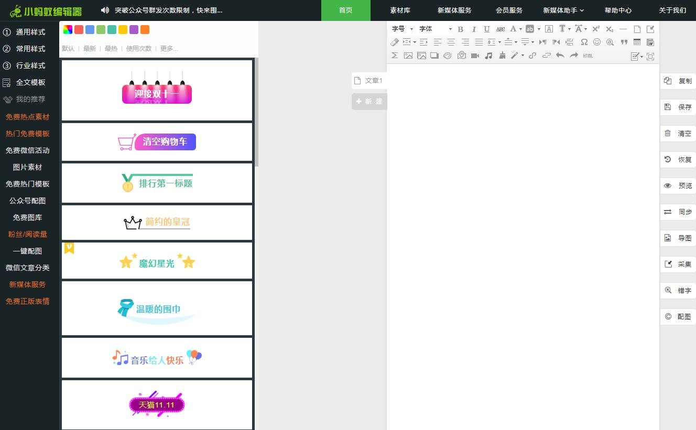This screenshot has height=430, width=696.
Task: Click the eraser clear-format icon
Action: click(395, 42)
